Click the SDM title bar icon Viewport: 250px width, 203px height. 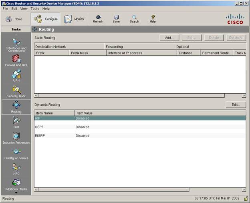pyautogui.click(x=4, y=4)
